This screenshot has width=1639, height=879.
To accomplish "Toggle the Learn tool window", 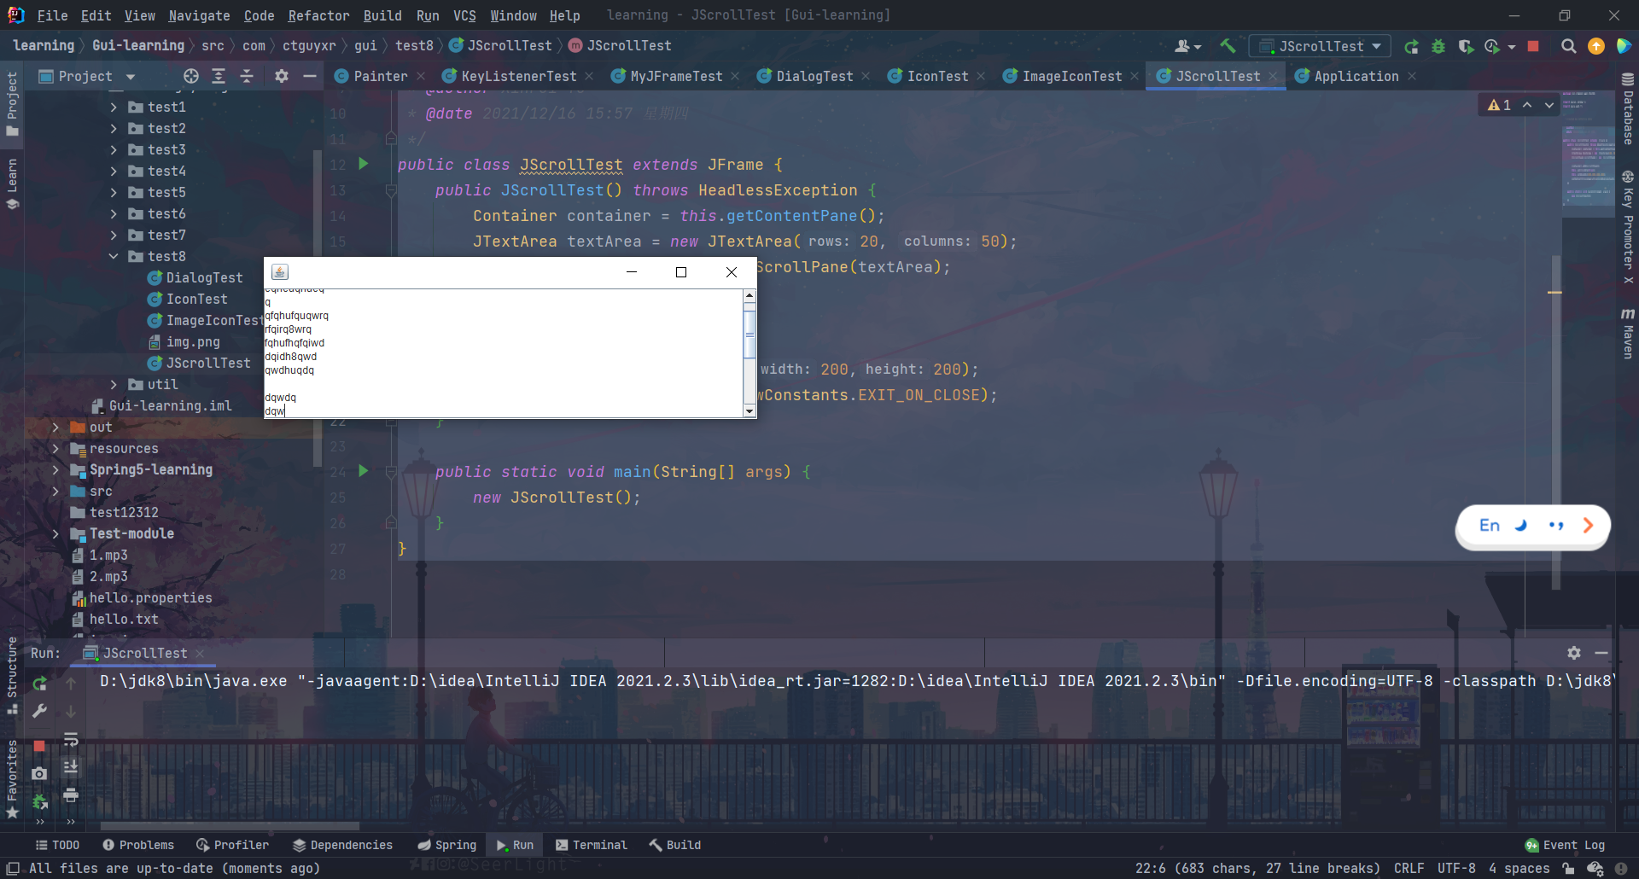I will (x=12, y=183).
